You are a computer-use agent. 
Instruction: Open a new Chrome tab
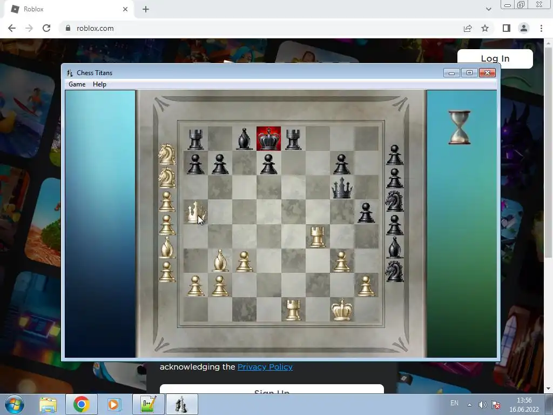pos(146,9)
